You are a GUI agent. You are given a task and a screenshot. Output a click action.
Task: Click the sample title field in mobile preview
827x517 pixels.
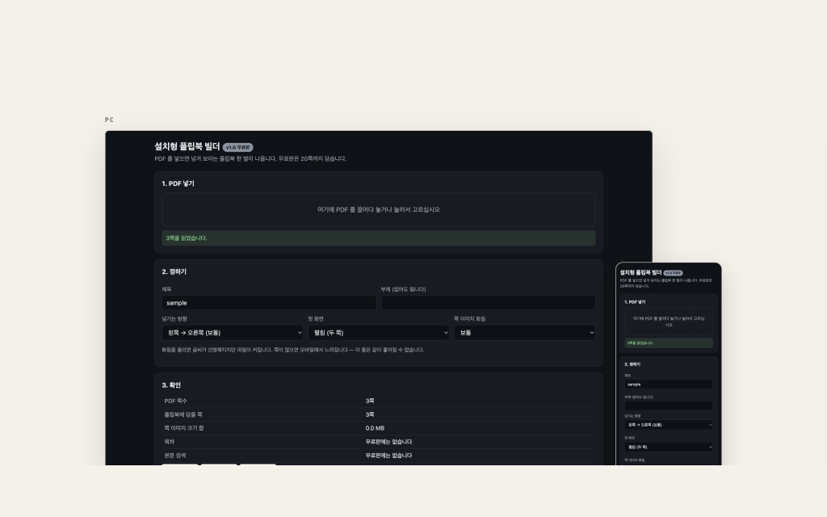(668, 385)
